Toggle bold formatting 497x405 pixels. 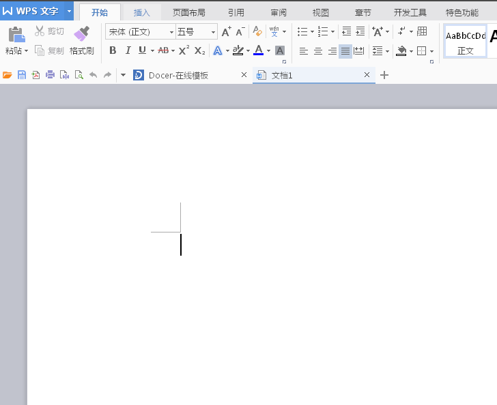point(113,50)
